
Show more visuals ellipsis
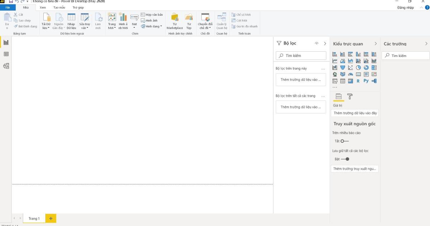coord(335,87)
